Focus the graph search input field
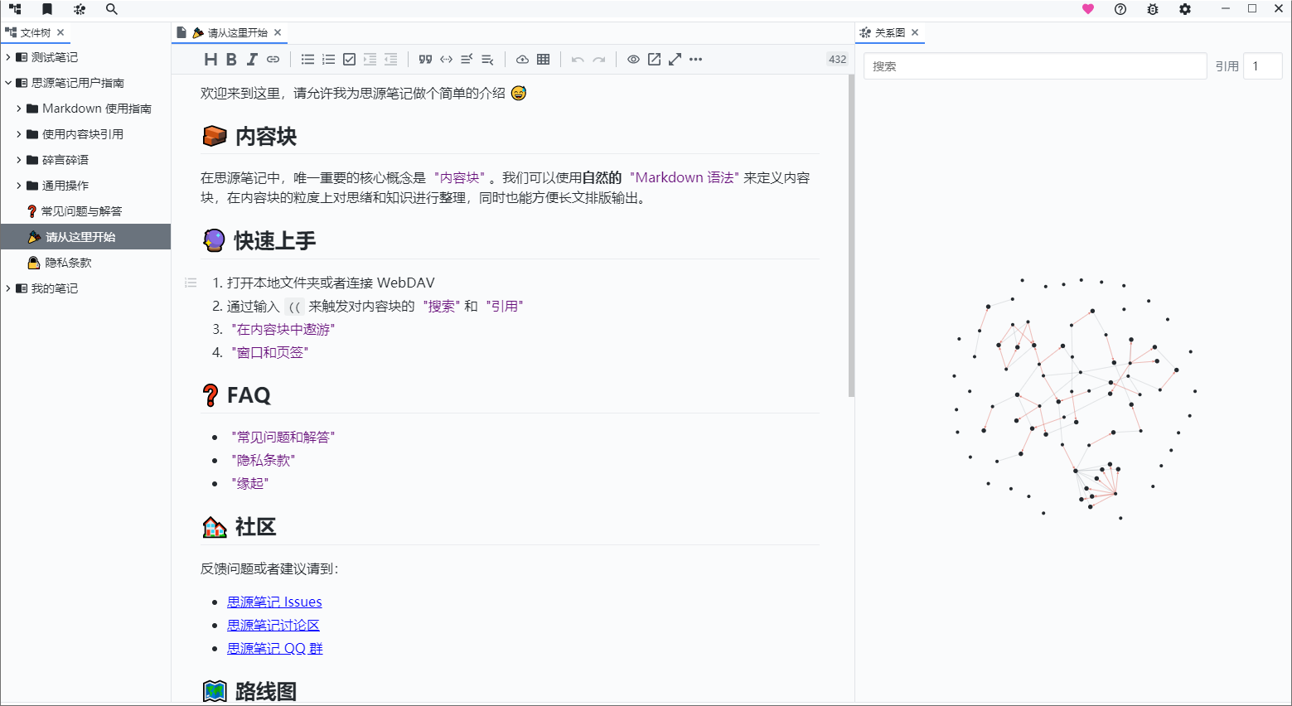This screenshot has height=706, width=1292. pyautogui.click(x=1034, y=66)
